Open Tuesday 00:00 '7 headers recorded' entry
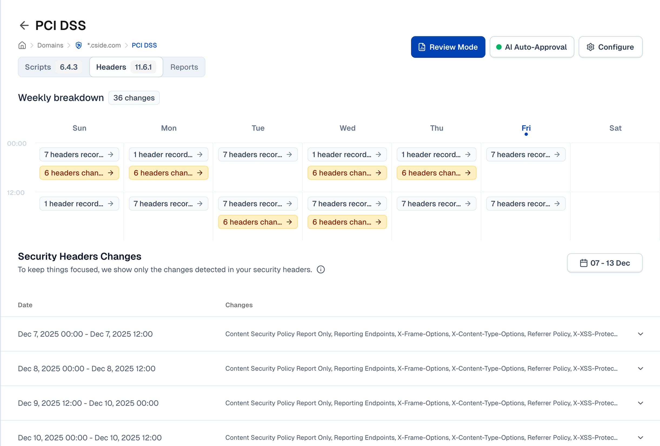Image resolution: width=660 pixels, height=446 pixels. [258, 155]
